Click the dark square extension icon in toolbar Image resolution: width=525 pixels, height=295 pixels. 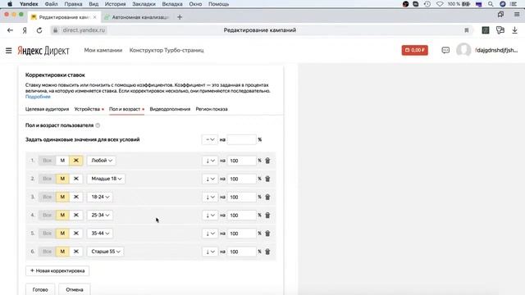[486, 30]
